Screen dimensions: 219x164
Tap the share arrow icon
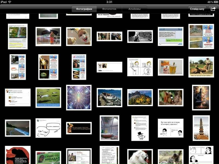pyautogui.click(x=213, y=9)
